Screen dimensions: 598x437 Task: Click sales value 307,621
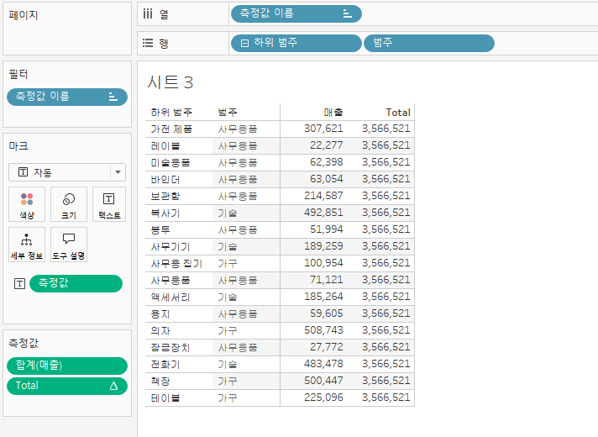click(x=323, y=129)
